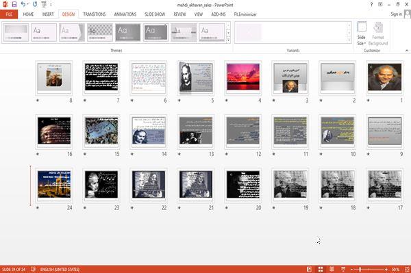Click ENGLISH (UNITED STATES) language indicator
This screenshot has height=273, width=411.
[x=60, y=270]
